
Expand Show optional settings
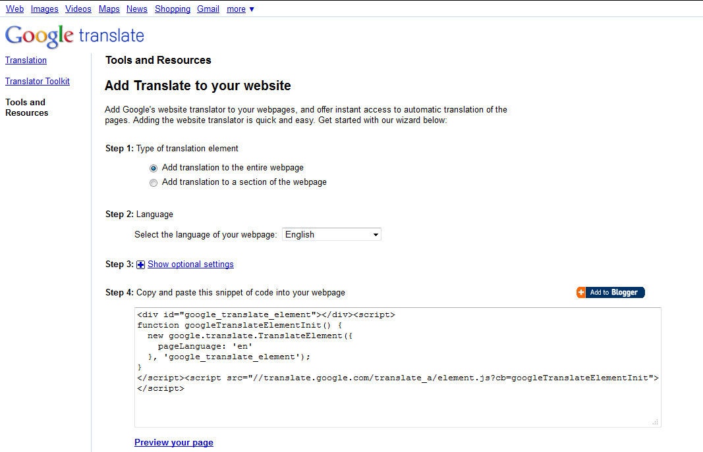[x=190, y=264]
